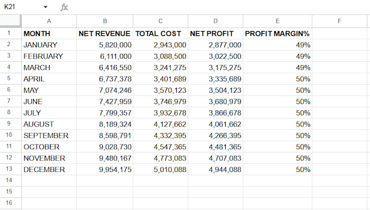Click the MONTH header cell
The height and width of the screenshot is (210, 370).
click(49, 34)
